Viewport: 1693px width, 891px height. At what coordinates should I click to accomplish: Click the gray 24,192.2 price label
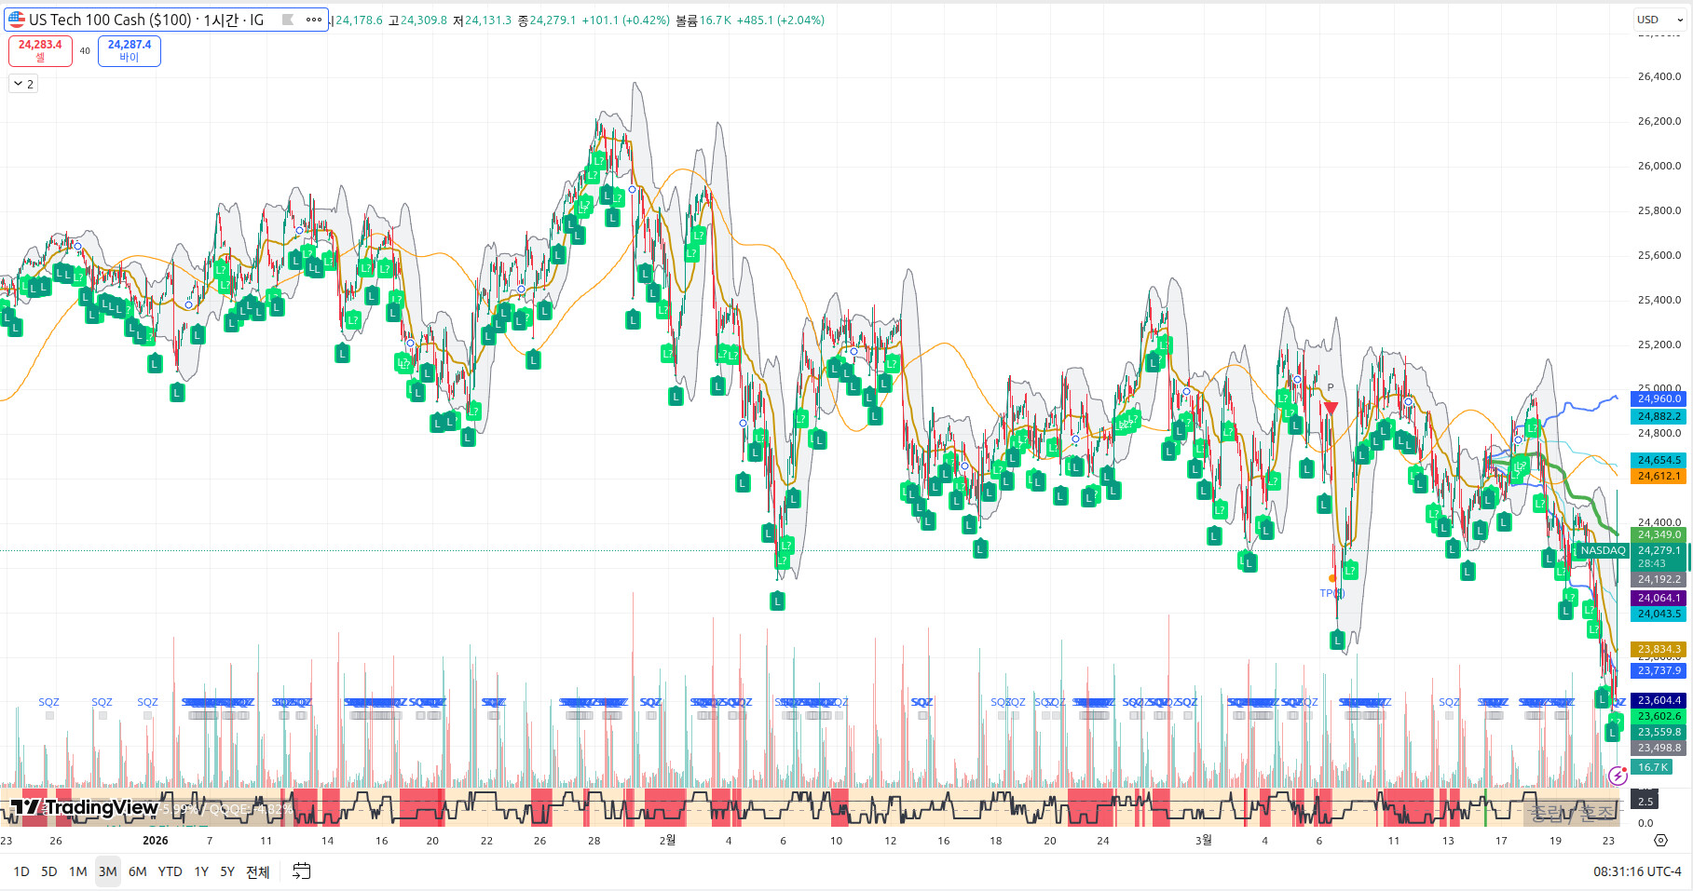click(x=1659, y=579)
